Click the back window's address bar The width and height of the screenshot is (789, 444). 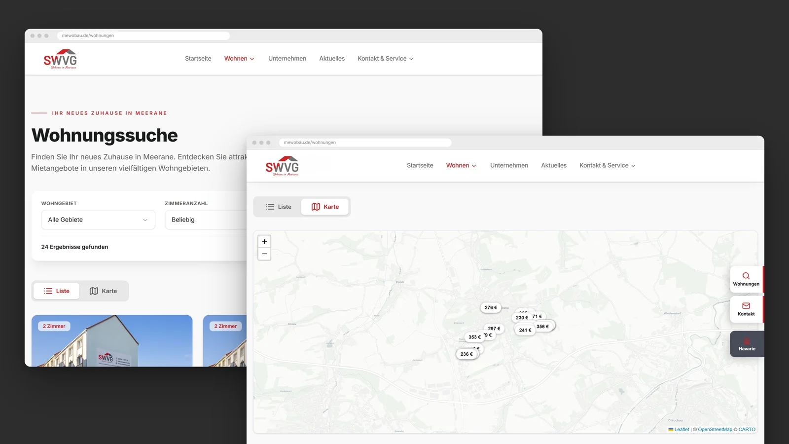coord(143,36)
